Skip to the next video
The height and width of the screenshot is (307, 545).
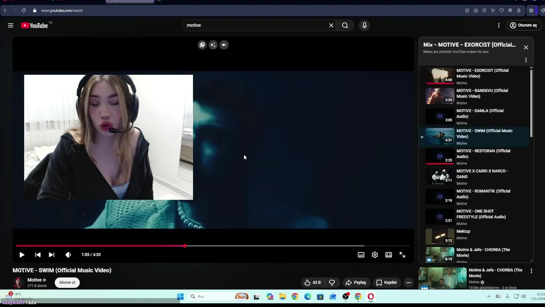[52, 255]
